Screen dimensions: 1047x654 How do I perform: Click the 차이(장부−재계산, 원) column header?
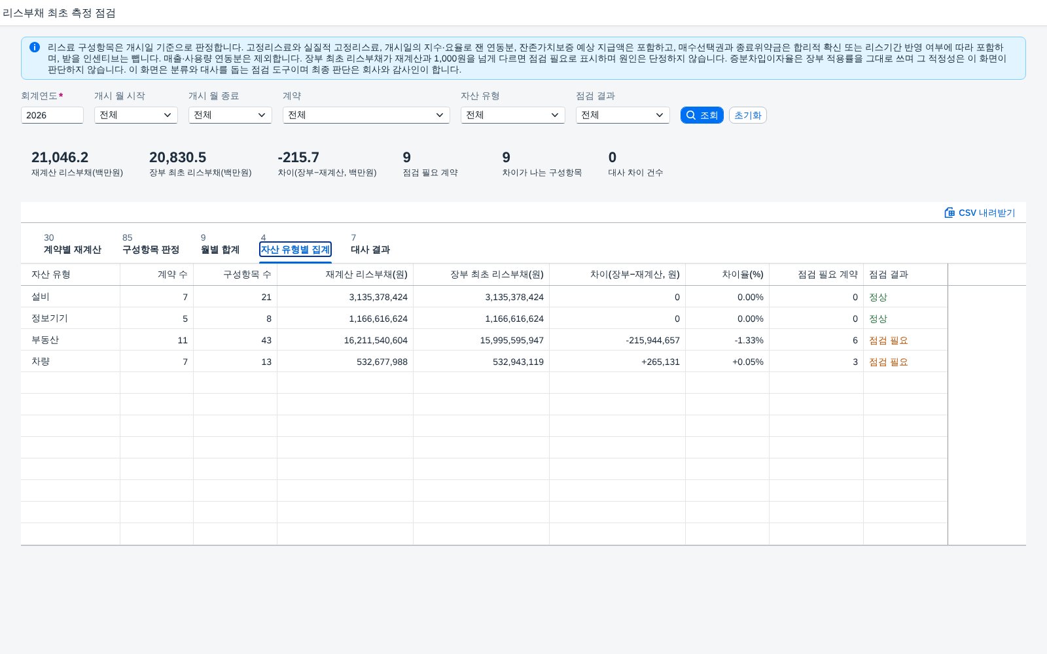click(x=618, y=275)
